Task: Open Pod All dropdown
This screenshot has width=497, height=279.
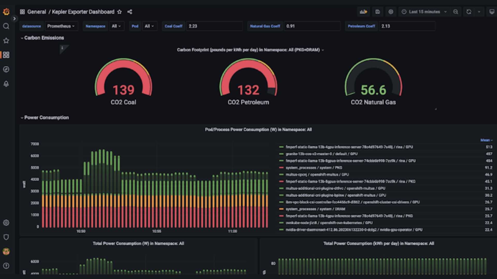Action: click(x=149, y=26)
